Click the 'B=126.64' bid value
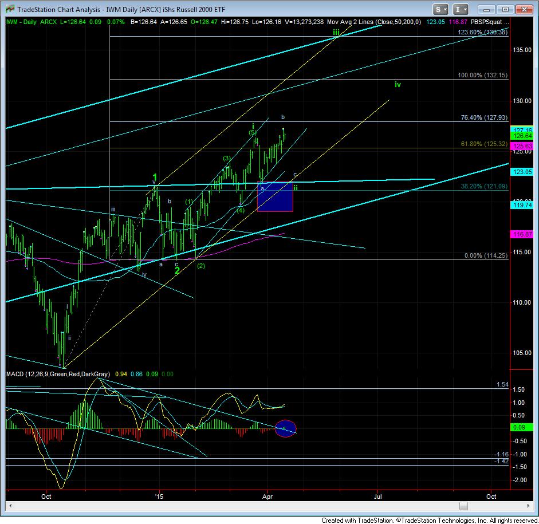This screenshot has height=524, width=539. (x=144, y=22)
